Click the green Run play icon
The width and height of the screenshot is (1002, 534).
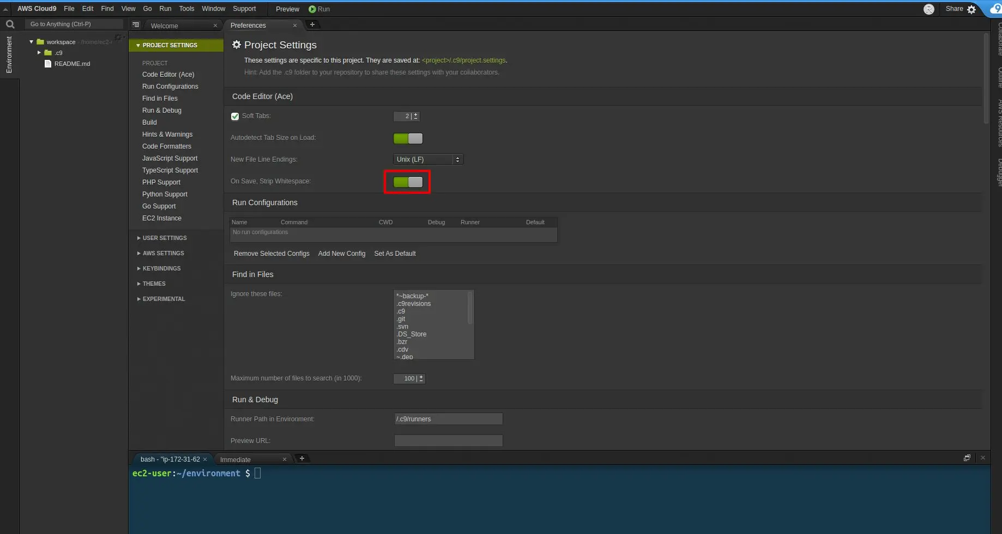pyautogui.click(x=312, y=9)
